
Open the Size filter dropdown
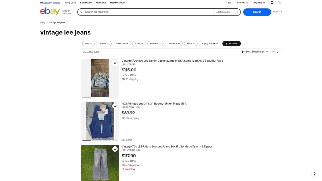click(88, 43)
